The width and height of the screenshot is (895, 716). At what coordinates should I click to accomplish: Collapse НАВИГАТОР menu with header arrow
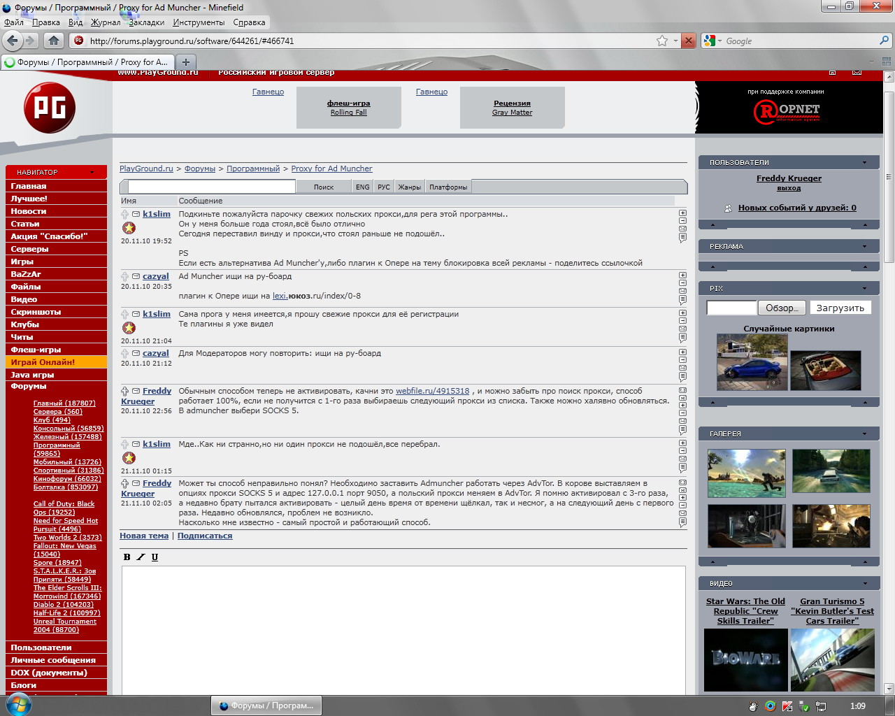92,172
